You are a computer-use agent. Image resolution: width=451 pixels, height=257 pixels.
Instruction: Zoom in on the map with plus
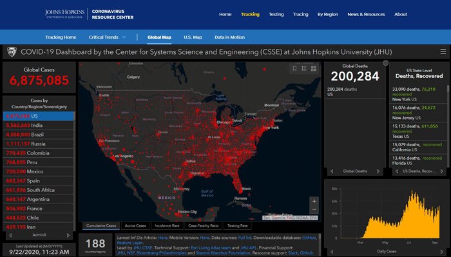click(314, 201)
